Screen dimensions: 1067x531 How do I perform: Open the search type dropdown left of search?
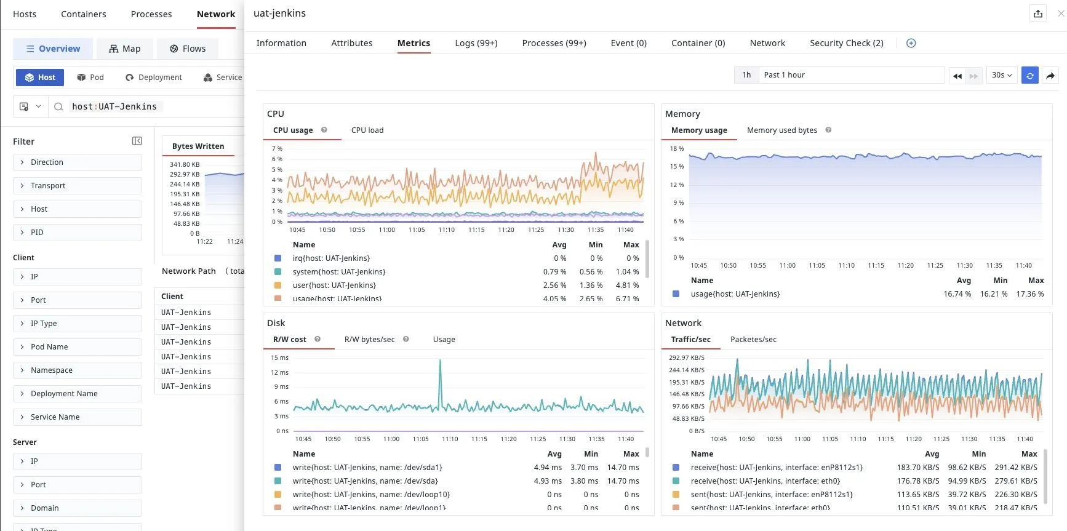[30, 106]
